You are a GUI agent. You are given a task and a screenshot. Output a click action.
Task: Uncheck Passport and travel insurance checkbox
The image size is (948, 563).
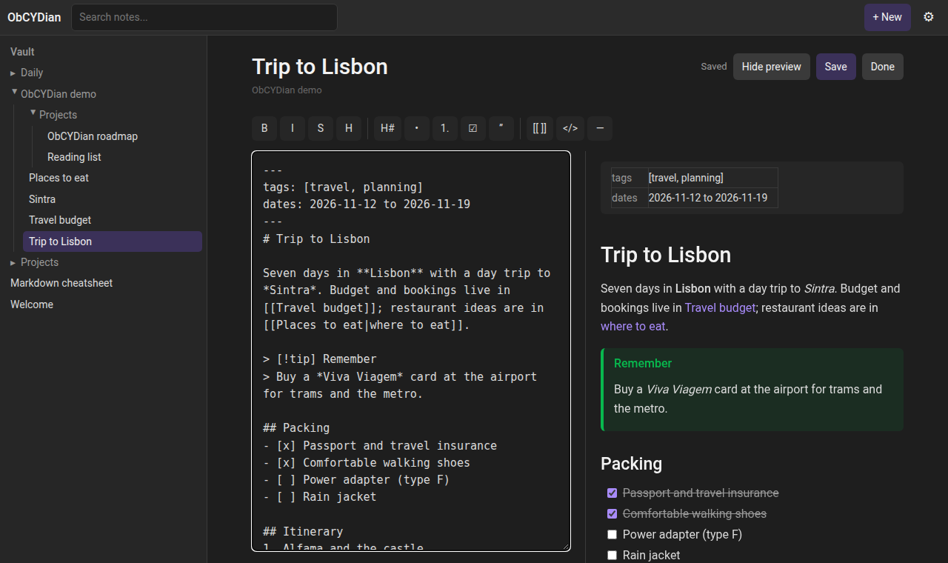click(612, 493)
